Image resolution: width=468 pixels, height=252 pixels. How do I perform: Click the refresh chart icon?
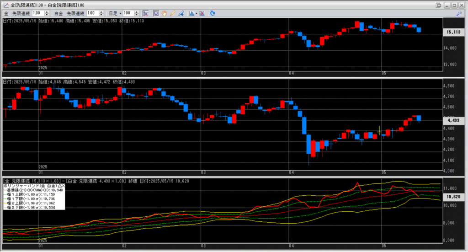tap(213, 13)
